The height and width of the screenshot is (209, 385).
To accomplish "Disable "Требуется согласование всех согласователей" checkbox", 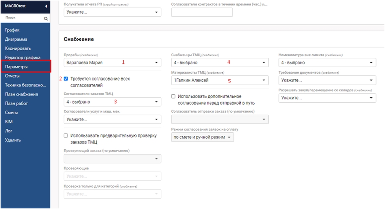I will (66, 79).
